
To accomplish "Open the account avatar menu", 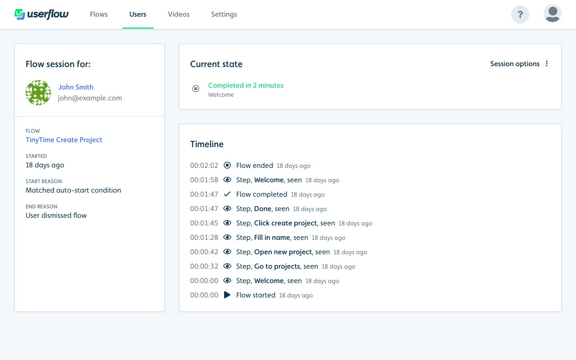I will point(553,13).
